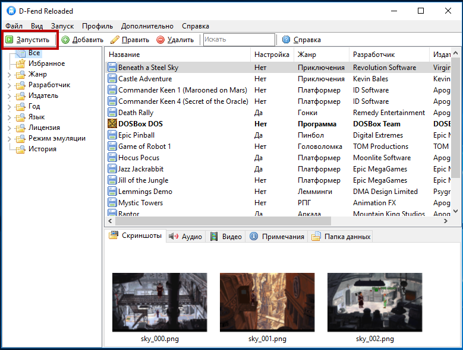
Task: Expand the Издатель tree node
Action: tap(9, 96)
